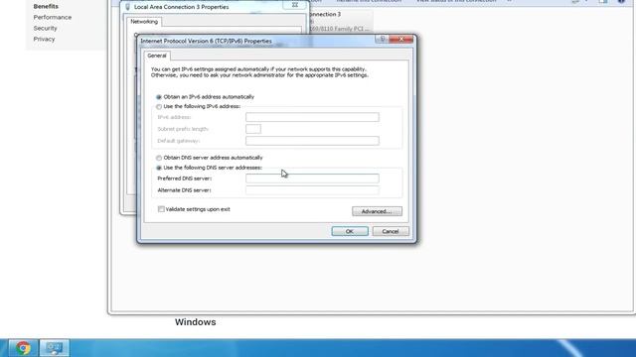Select Networking tab in Local Area Connection window
The height and width of the screenshot is (357, 636).
pos(144,22)
